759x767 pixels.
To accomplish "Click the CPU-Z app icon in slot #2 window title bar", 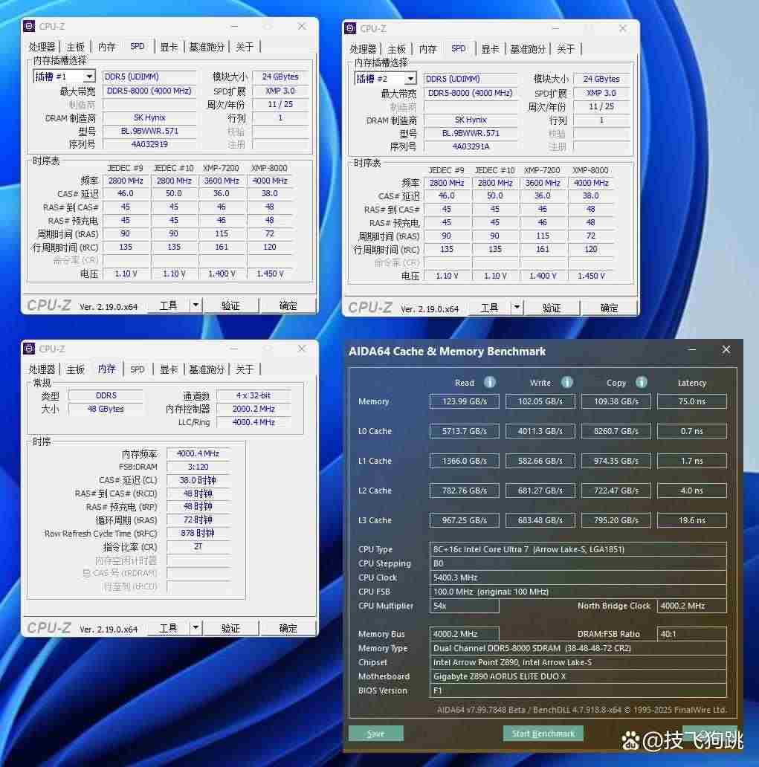I will click(350, 28).
